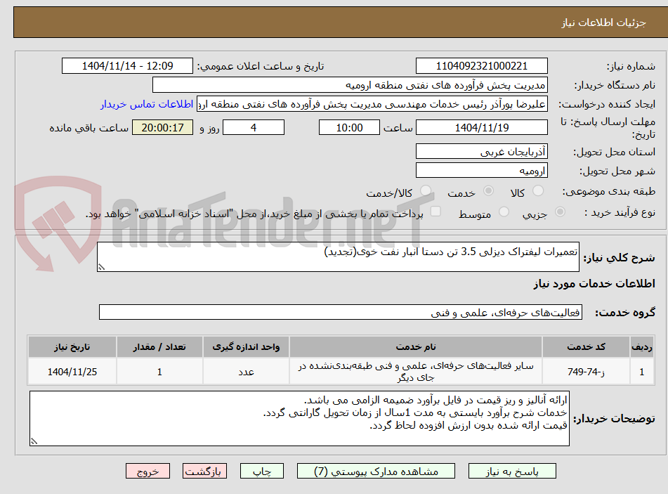Click service code cell ز-74-749
This screenshot has height=494, width=668.
point(586,372)
